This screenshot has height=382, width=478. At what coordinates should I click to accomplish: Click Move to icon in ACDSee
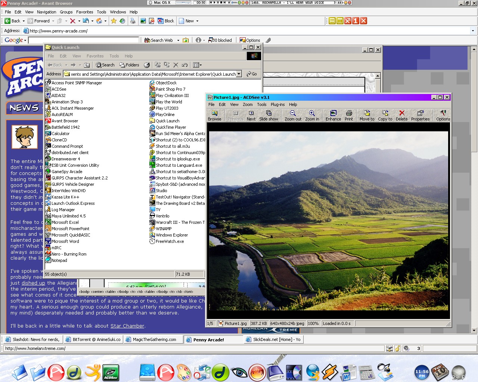(x=367, y=116)
